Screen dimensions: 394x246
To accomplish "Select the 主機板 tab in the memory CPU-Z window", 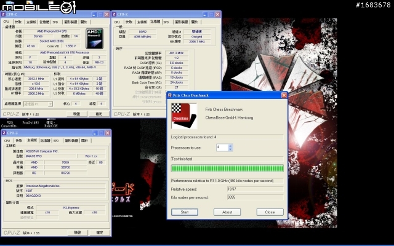I will [x=142, y=22].
